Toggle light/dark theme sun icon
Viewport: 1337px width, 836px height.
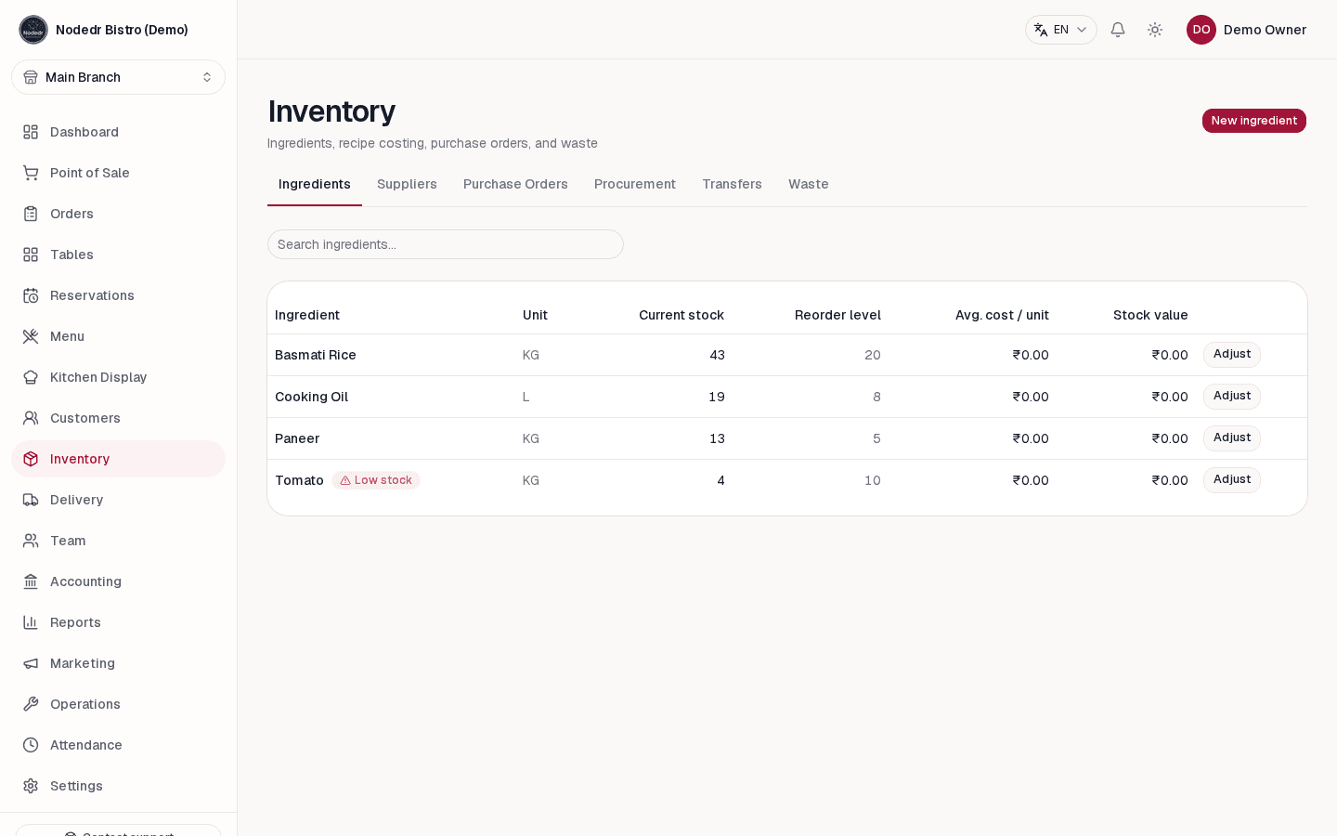coord(1155,30)
